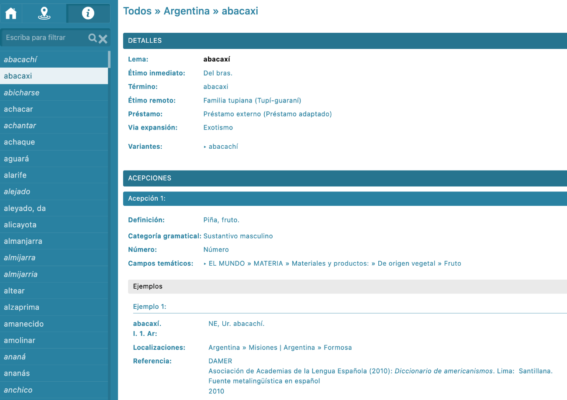Type in the 'Escriba para filtrar' field
This screenshot has width=567, height=400.
pos(44,38)
